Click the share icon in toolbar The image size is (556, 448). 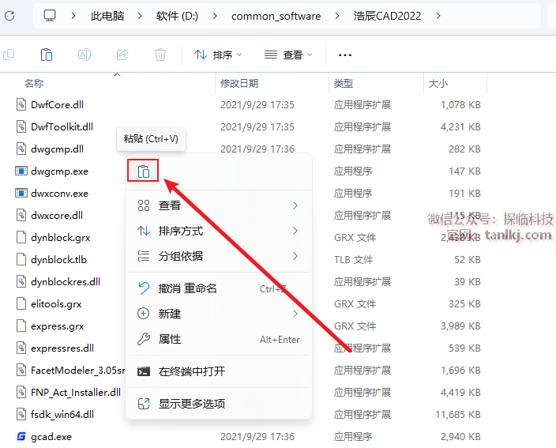(122, 55)
